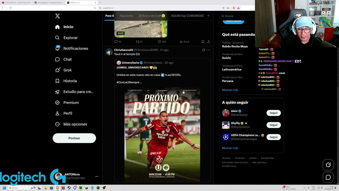
Task: Expand Más opciones in the sidebar
Action: point(71,124)
